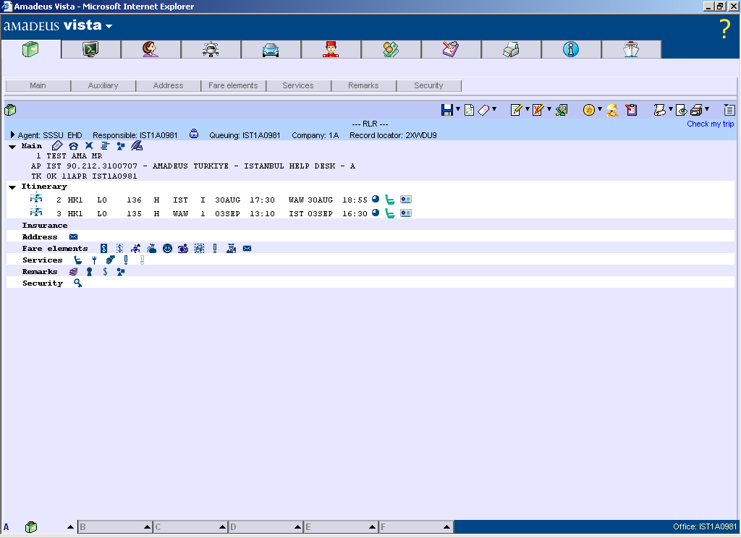Open the cruise ship module tab
This screenshot has width=741, height=538.
631,49
